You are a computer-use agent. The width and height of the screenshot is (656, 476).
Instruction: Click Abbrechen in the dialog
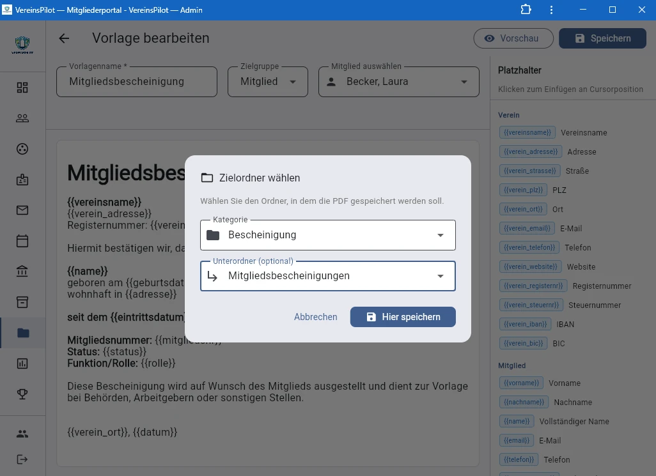[315, 317]
